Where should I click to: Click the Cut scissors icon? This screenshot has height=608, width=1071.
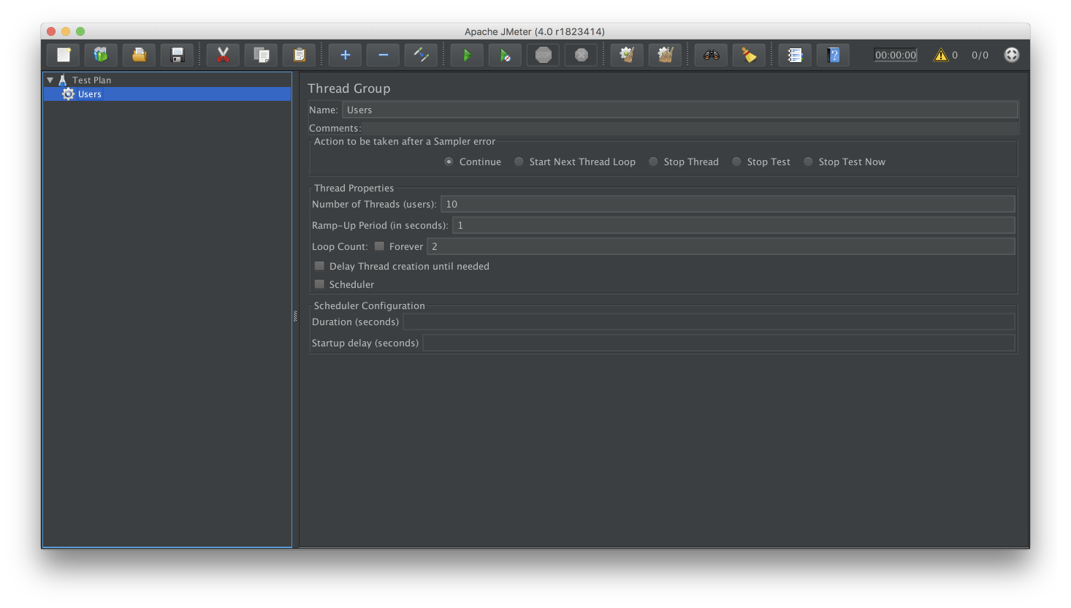click(222, 54)
